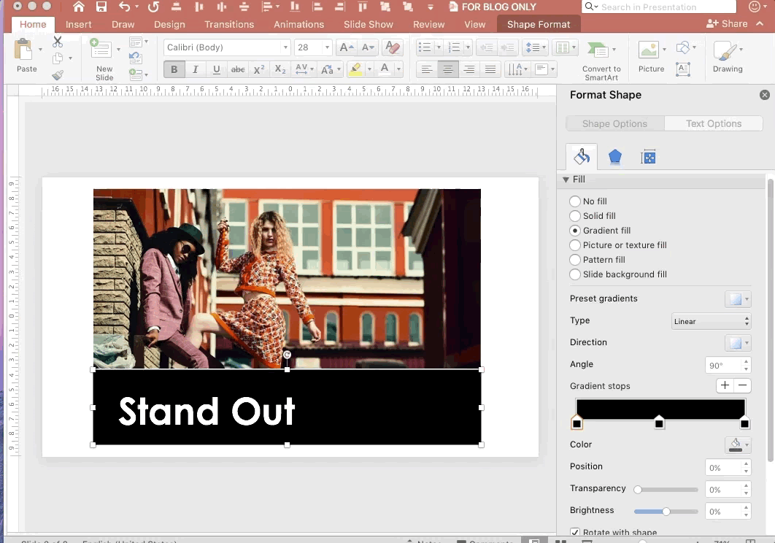Screen dimensions: 775x543
Task: Decrease font size with the smaller A icon
Action: tap(368, 47)
